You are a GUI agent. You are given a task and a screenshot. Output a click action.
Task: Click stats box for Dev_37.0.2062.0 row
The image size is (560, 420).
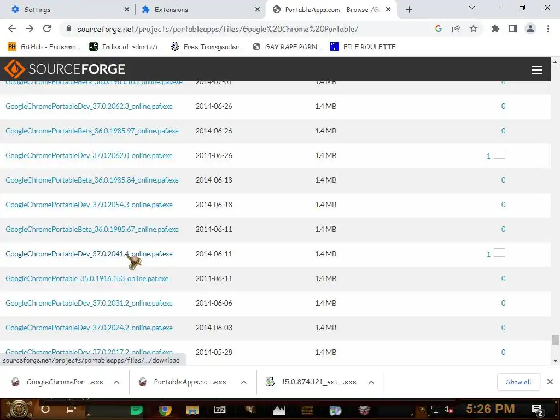click(x=499, y=154)
